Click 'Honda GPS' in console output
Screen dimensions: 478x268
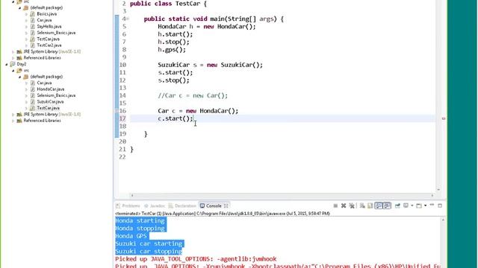tap(131, 236)
